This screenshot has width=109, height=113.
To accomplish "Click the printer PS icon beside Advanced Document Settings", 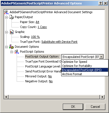I will click(x=6, y=12).
